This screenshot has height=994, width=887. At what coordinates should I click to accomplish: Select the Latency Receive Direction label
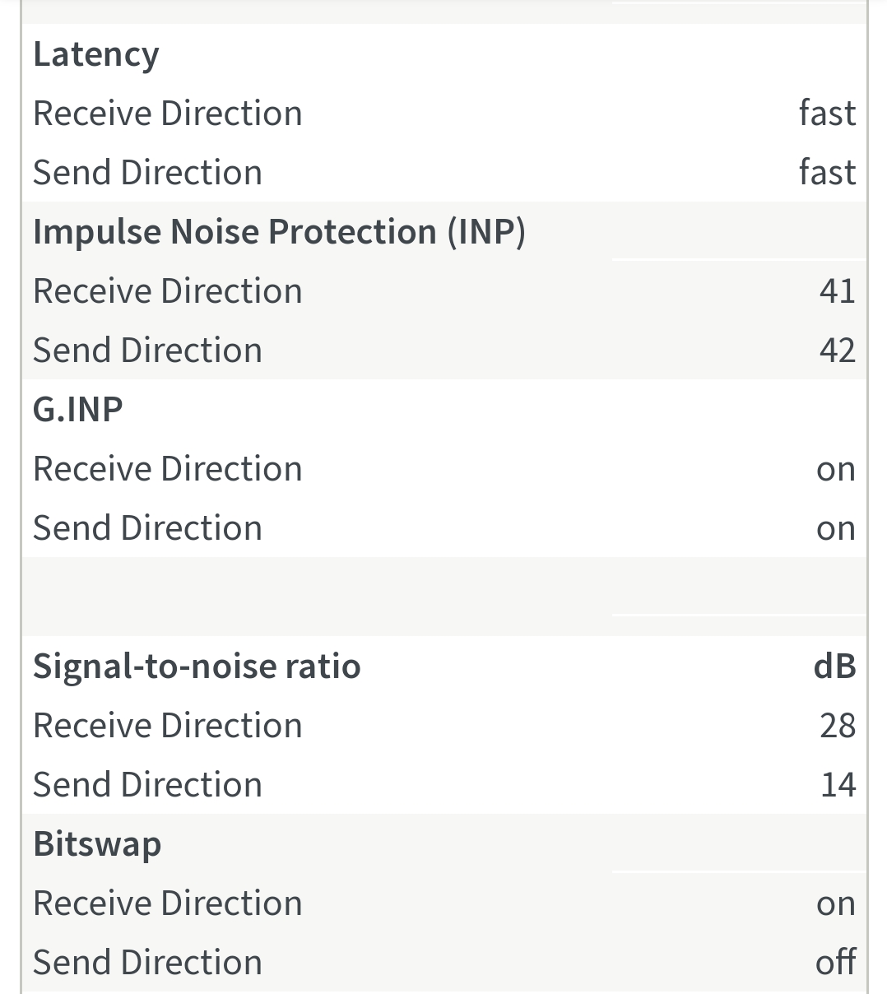click(168, 114)
